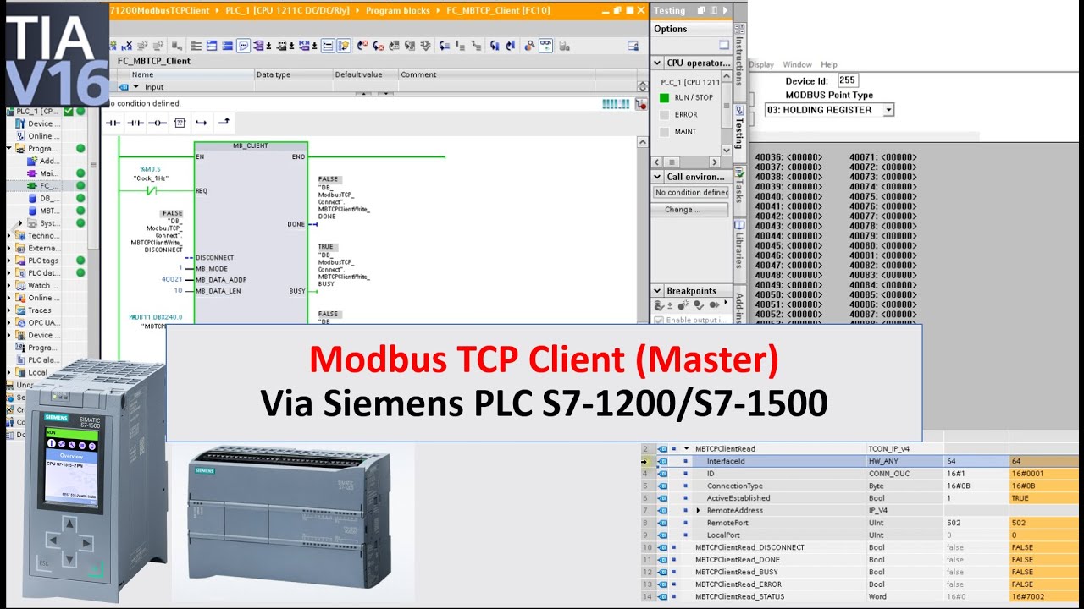
Task: Select the MBTCPClientRead_STATUS row
Action: pyautogui.click(x=859, y=596)
